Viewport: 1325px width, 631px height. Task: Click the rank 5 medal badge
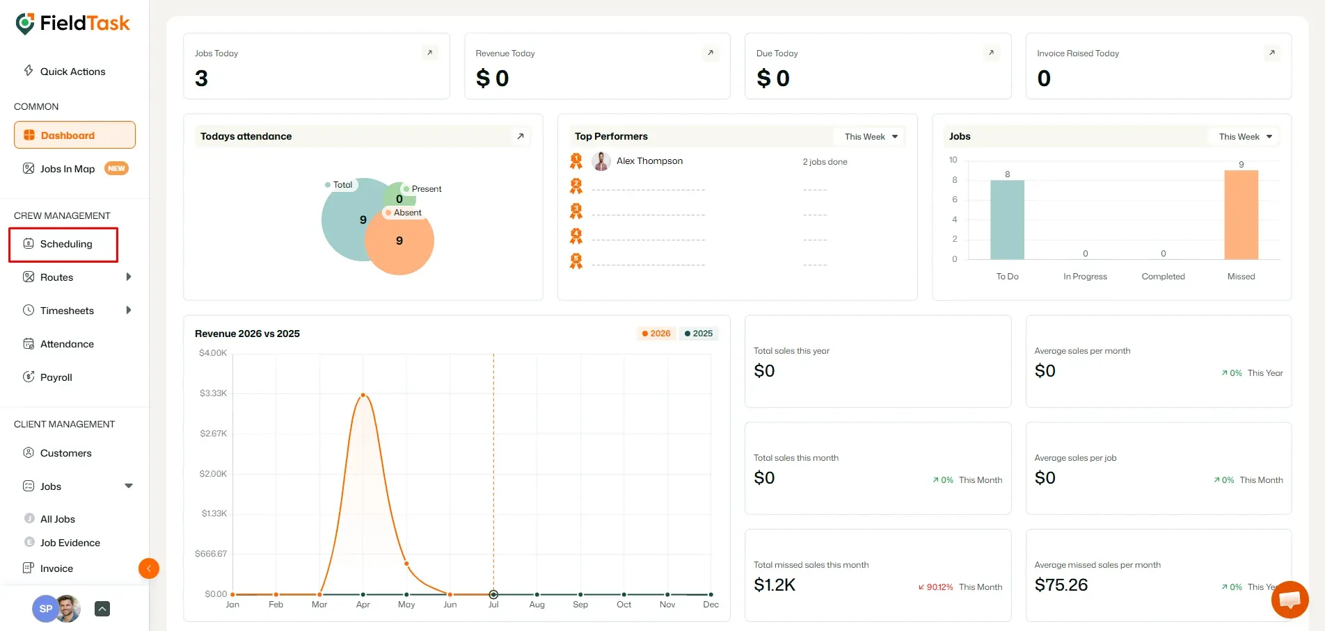(576, 261)
